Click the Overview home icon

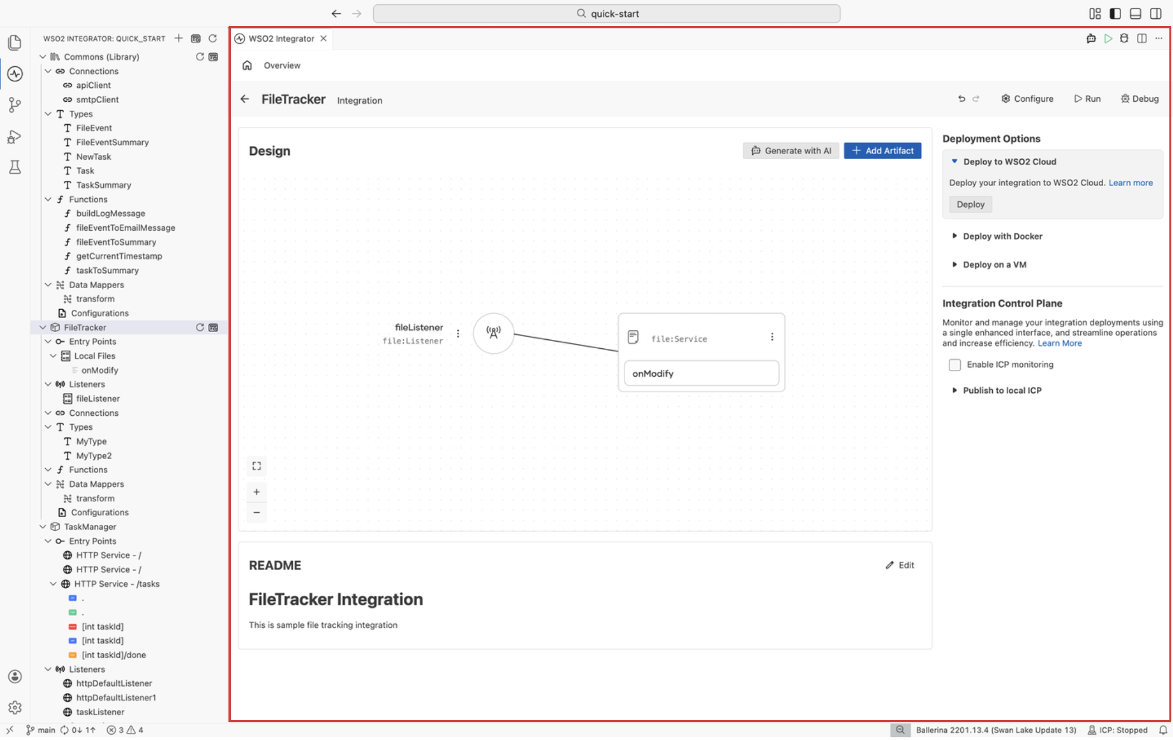pos(247,65)
